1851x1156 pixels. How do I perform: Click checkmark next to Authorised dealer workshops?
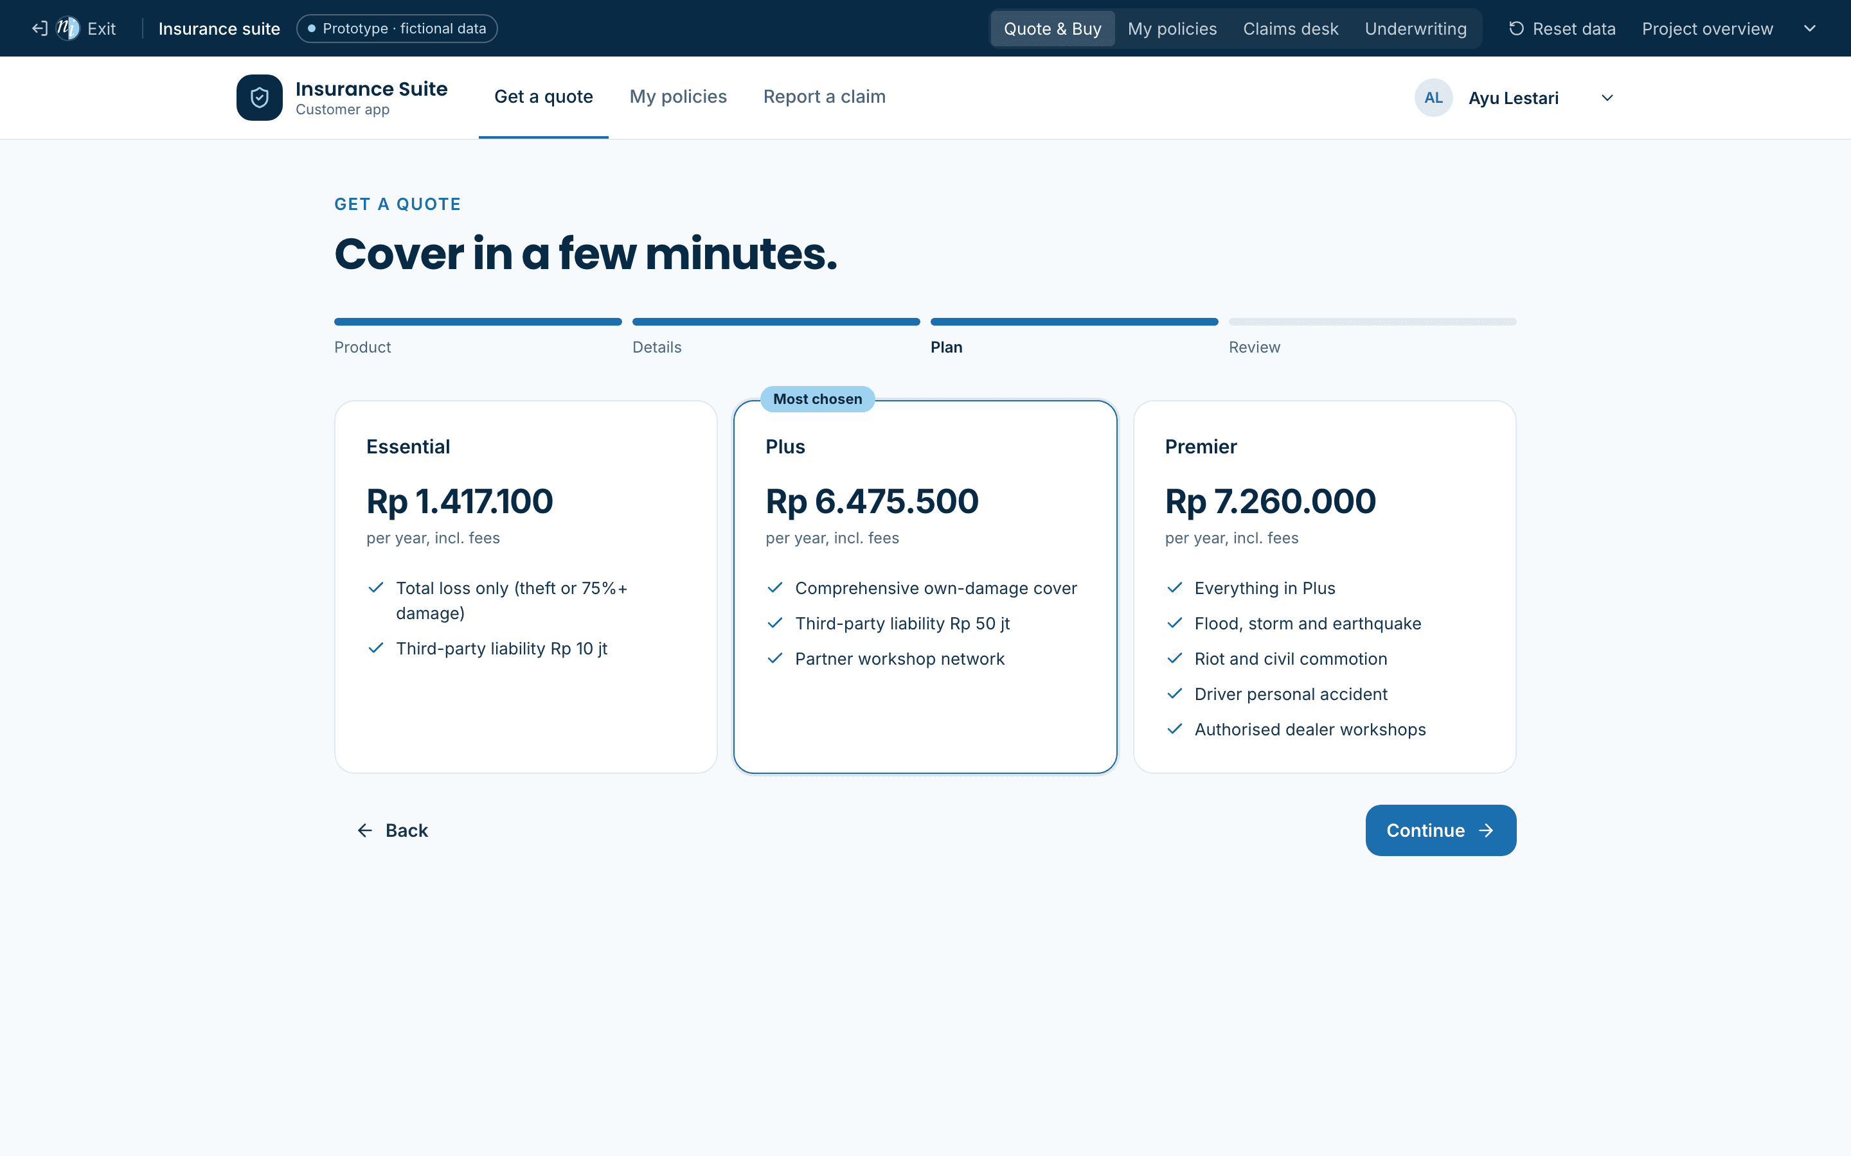click(x=1175, y=729)
